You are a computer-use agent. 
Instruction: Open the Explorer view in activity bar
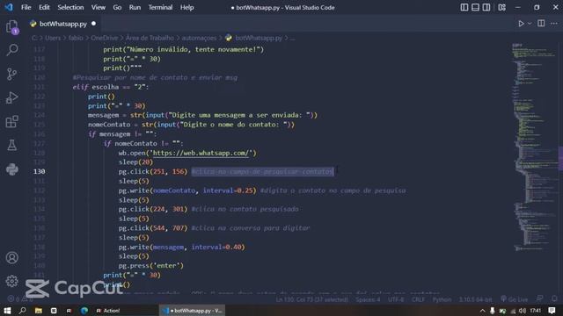[11, 27]
